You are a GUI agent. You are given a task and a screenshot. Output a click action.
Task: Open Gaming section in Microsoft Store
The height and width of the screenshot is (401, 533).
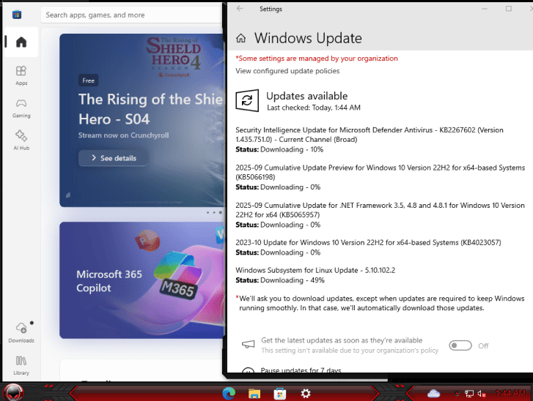[x=21, y=108]
